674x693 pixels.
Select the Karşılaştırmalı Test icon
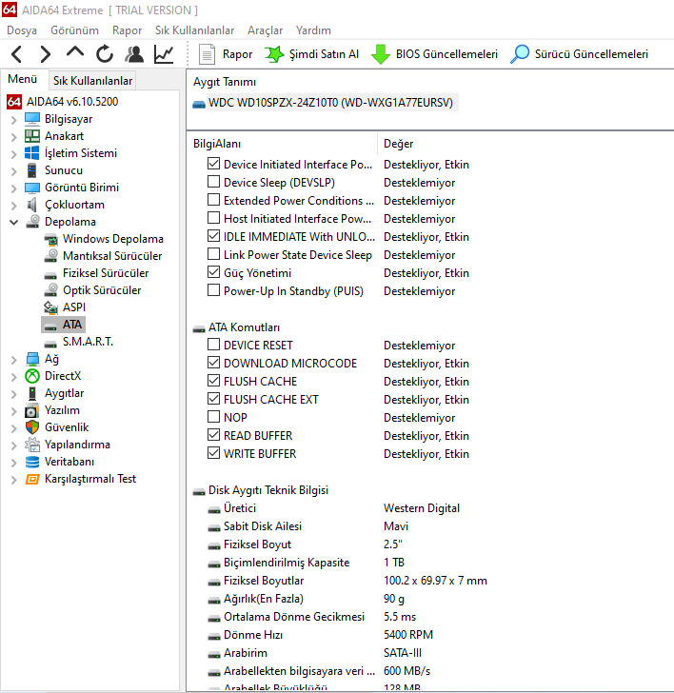(x=32, y=479)
